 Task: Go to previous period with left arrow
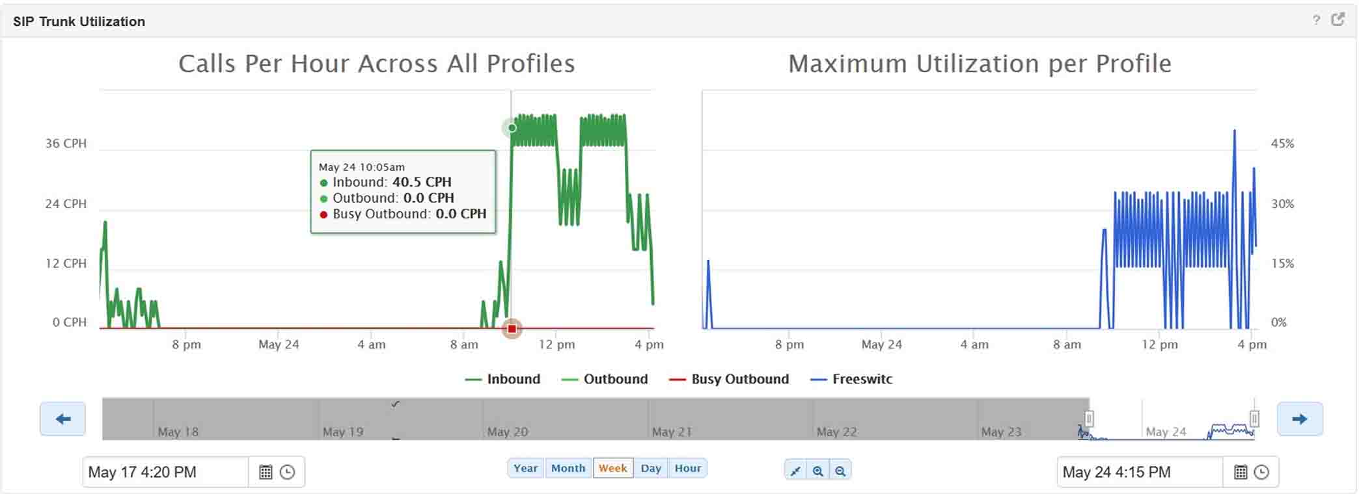62,419
